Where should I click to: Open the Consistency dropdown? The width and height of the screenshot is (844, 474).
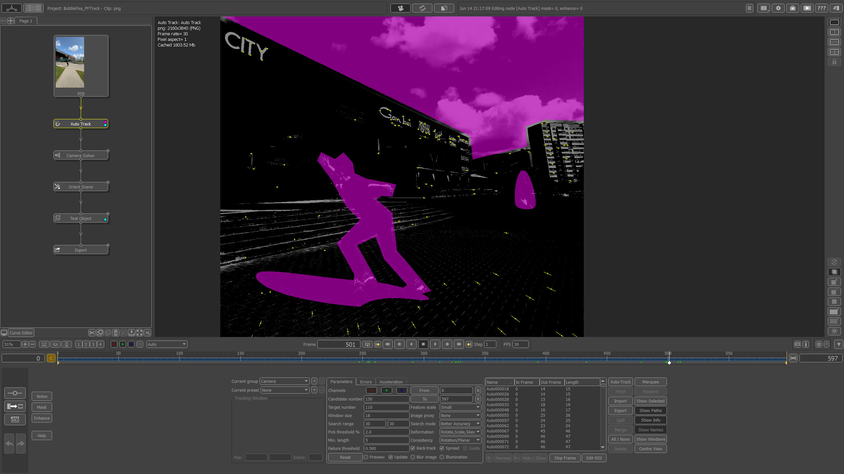pos(460,440)
